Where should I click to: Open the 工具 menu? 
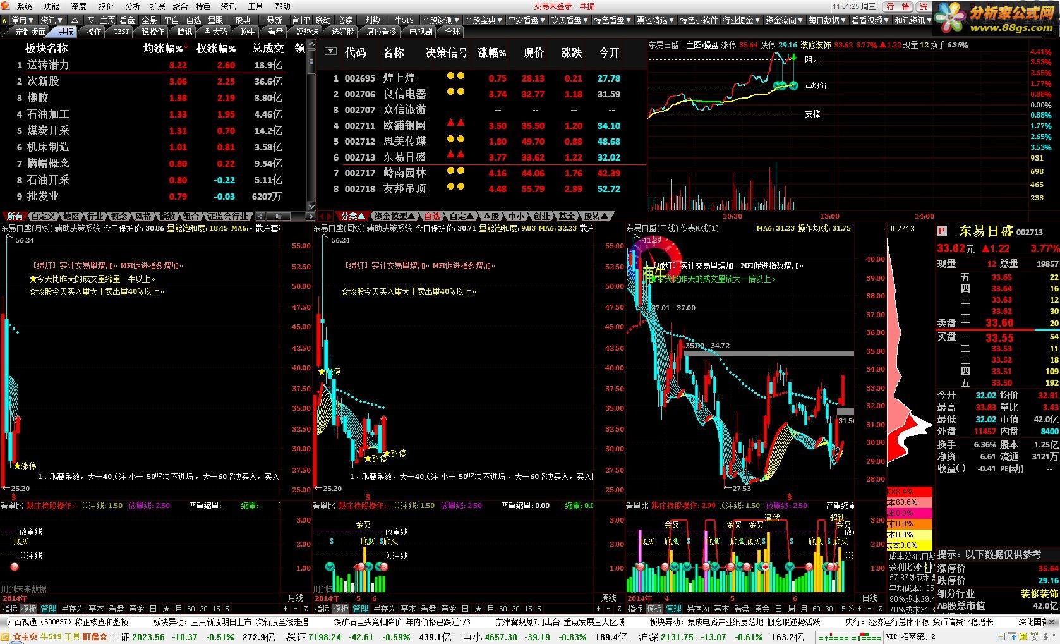255,6
